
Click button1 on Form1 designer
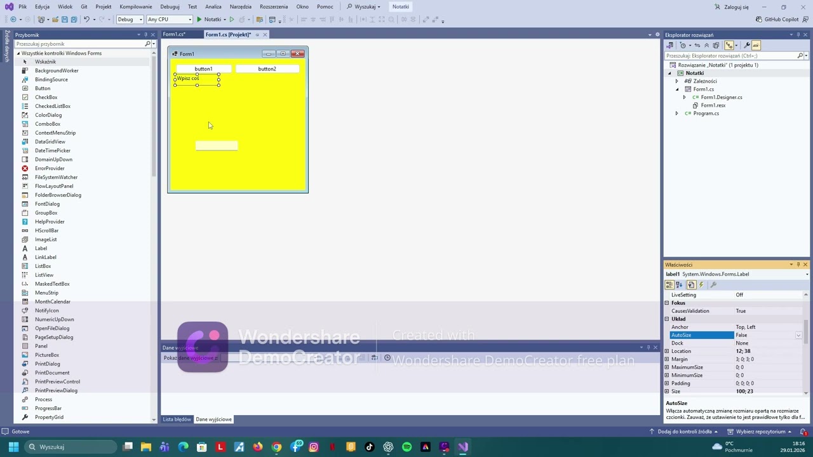[203, 69]
